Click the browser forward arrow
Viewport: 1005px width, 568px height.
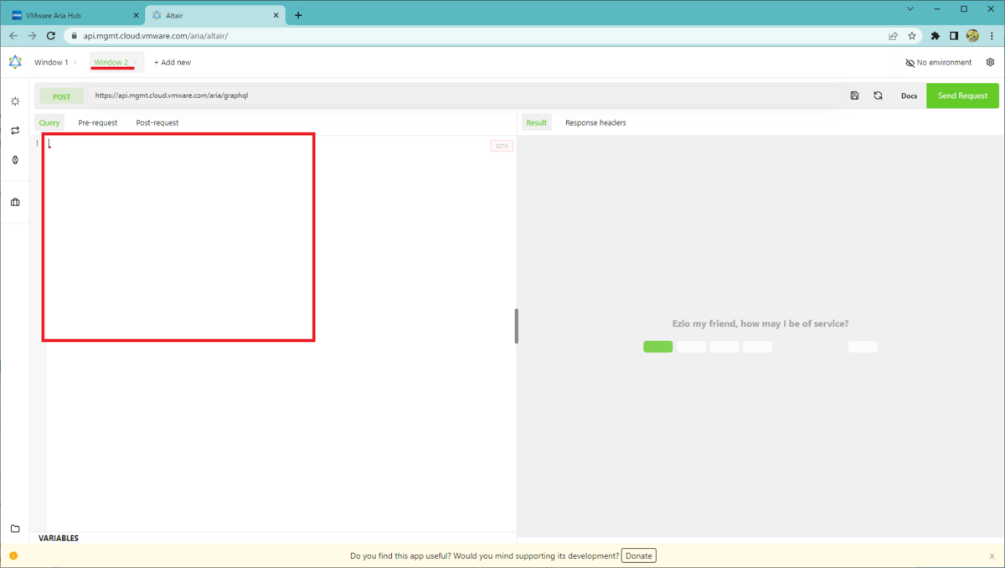32,36
